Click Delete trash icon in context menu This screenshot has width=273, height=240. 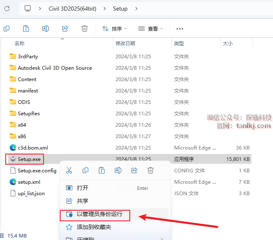click(151, 170)
